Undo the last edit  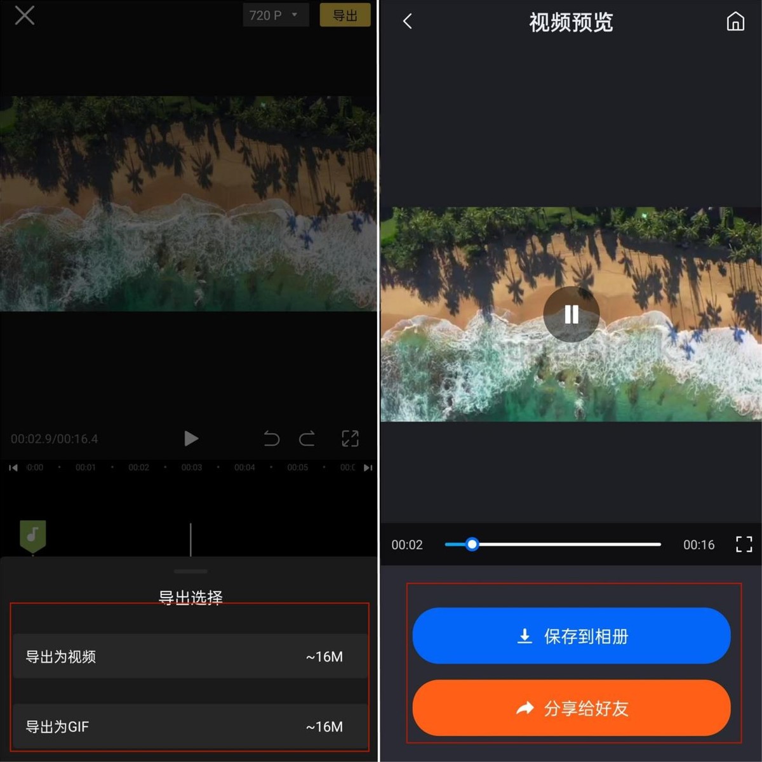tap(271, 438)
